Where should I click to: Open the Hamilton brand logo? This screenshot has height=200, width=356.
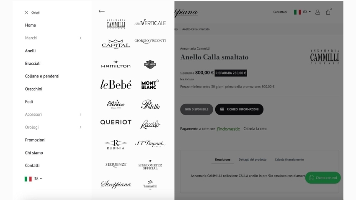116,64
